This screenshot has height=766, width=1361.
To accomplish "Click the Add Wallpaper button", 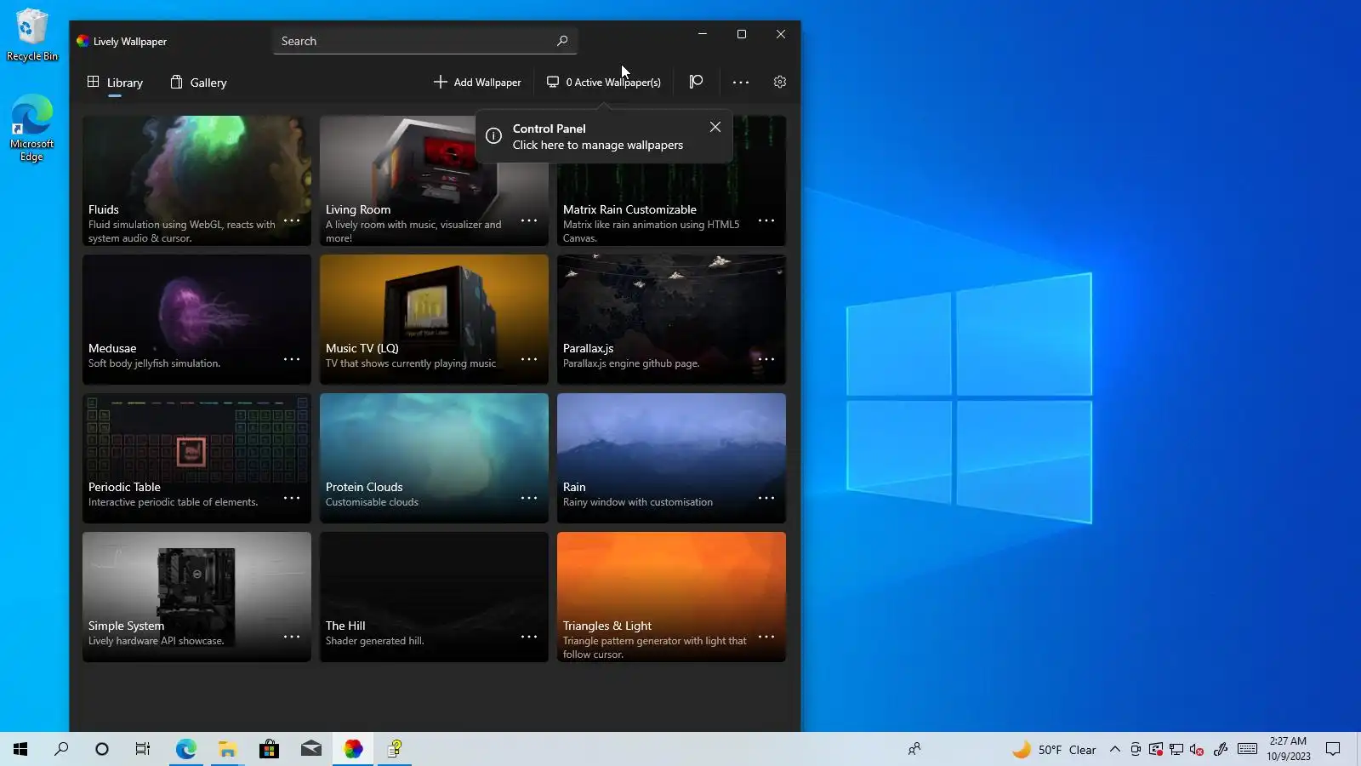I will click(x=477, y=83).
